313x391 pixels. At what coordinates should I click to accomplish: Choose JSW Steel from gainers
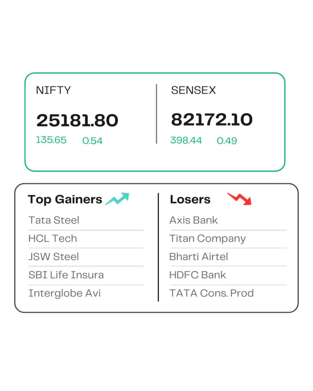pos(54,257)
